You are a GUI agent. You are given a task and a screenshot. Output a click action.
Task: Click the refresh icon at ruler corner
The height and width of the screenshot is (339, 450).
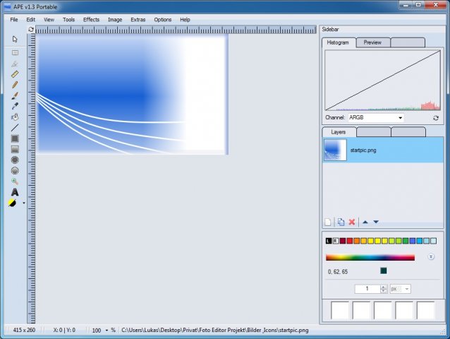(x=31, y=29)
